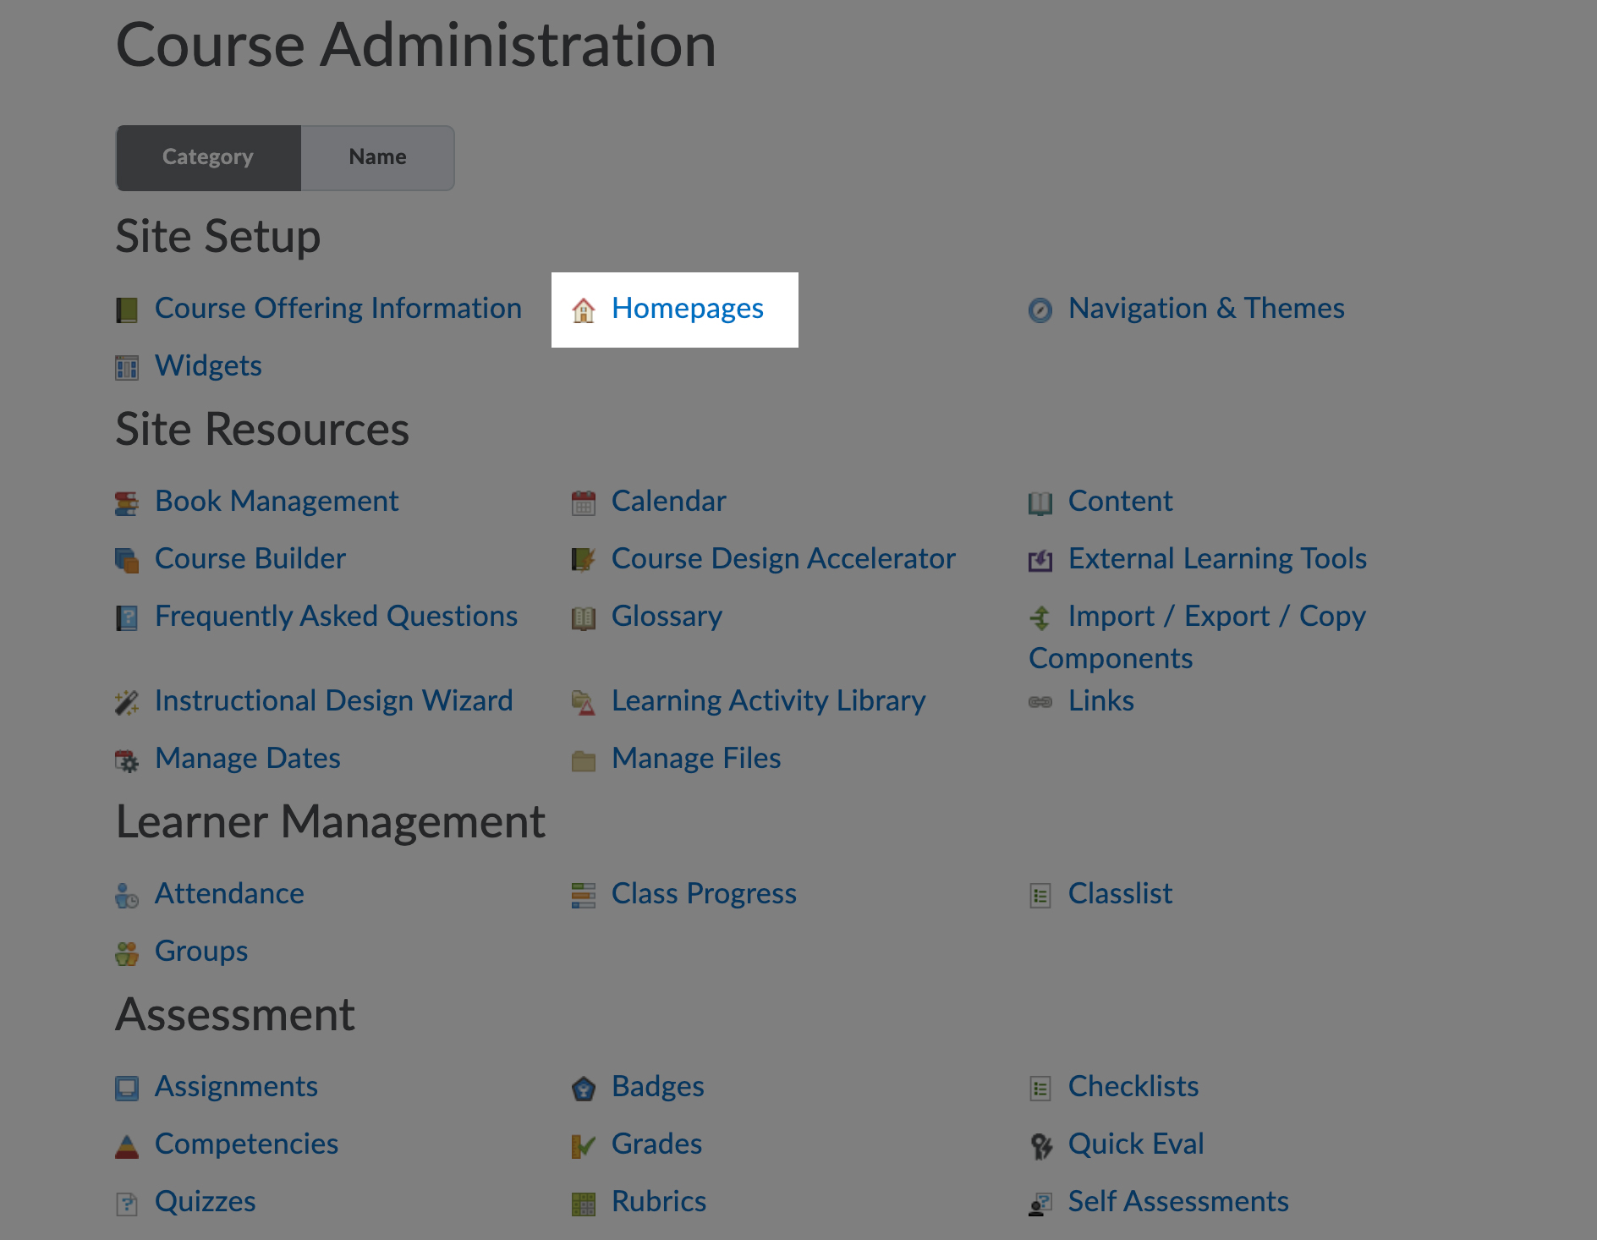Click the Badges shield icon

(x=583, y=1089)
